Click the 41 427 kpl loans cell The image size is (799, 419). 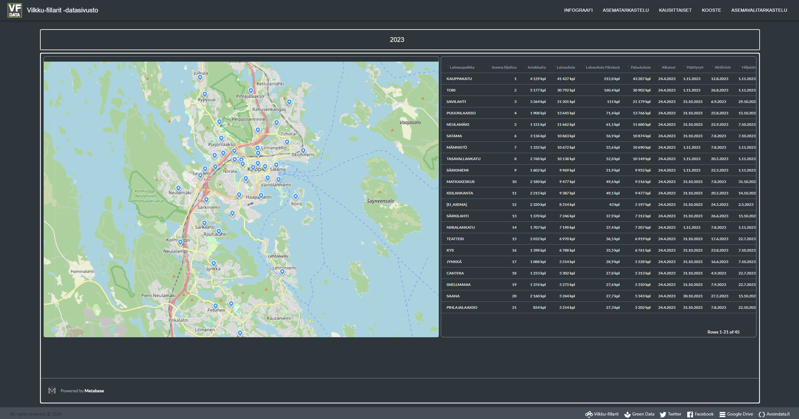click(566, 79)
